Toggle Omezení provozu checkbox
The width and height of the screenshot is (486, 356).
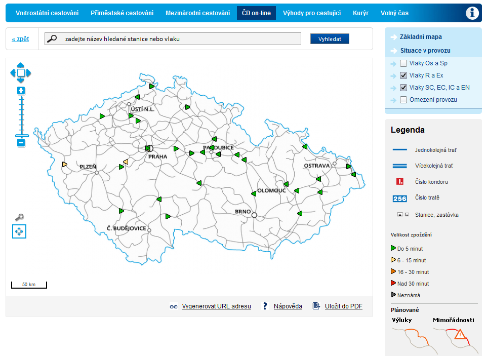(x=403, y=100)
